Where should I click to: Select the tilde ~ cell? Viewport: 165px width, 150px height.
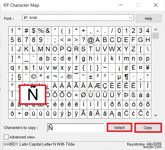[105, 68]
